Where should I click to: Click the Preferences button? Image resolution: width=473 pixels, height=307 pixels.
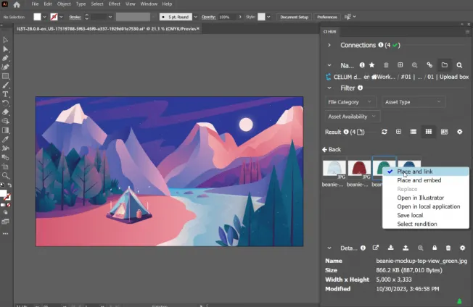(327, 17)
